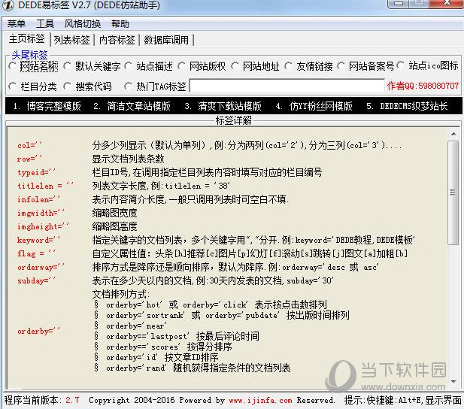Open 清爽下载站模版 template link
The height and width of the screenshot is (409, 464).
click(223, 106)
